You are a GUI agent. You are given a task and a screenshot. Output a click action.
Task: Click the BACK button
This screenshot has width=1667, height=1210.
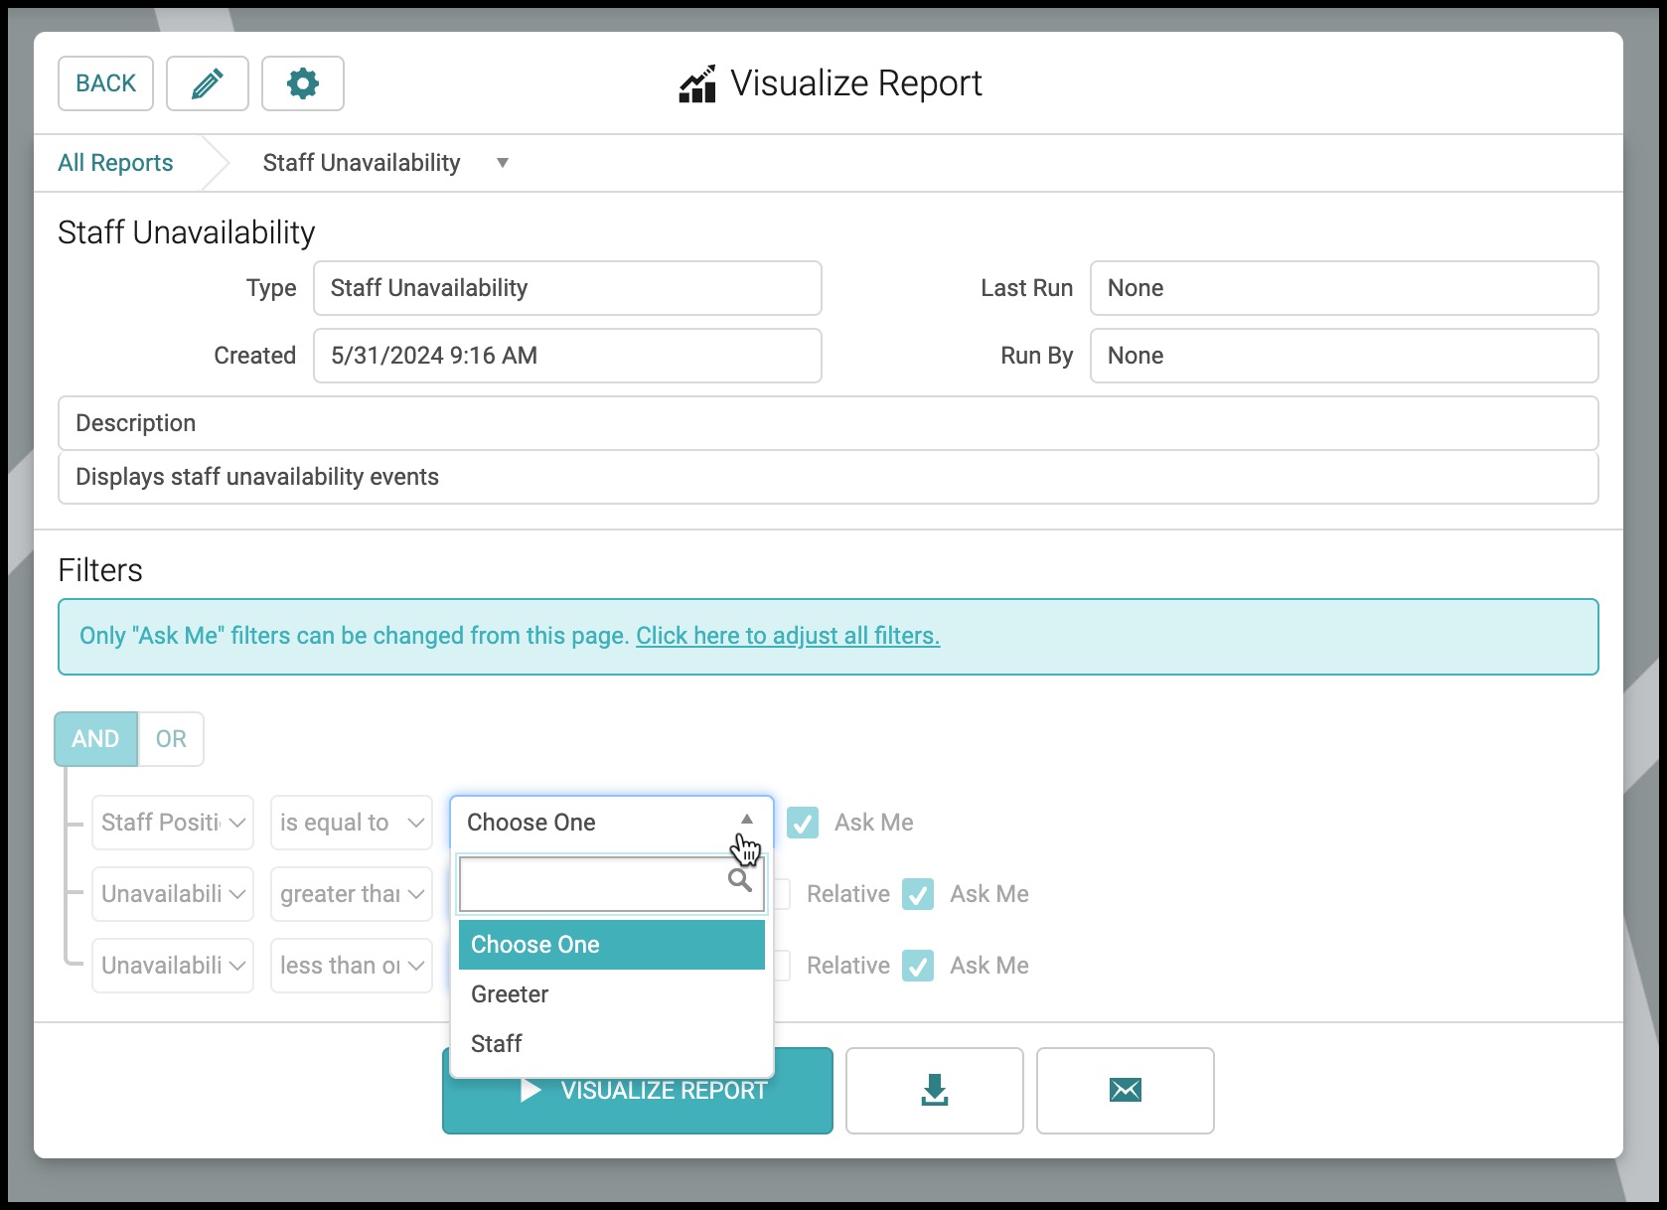pyautogui.click(x=105, y=83)
